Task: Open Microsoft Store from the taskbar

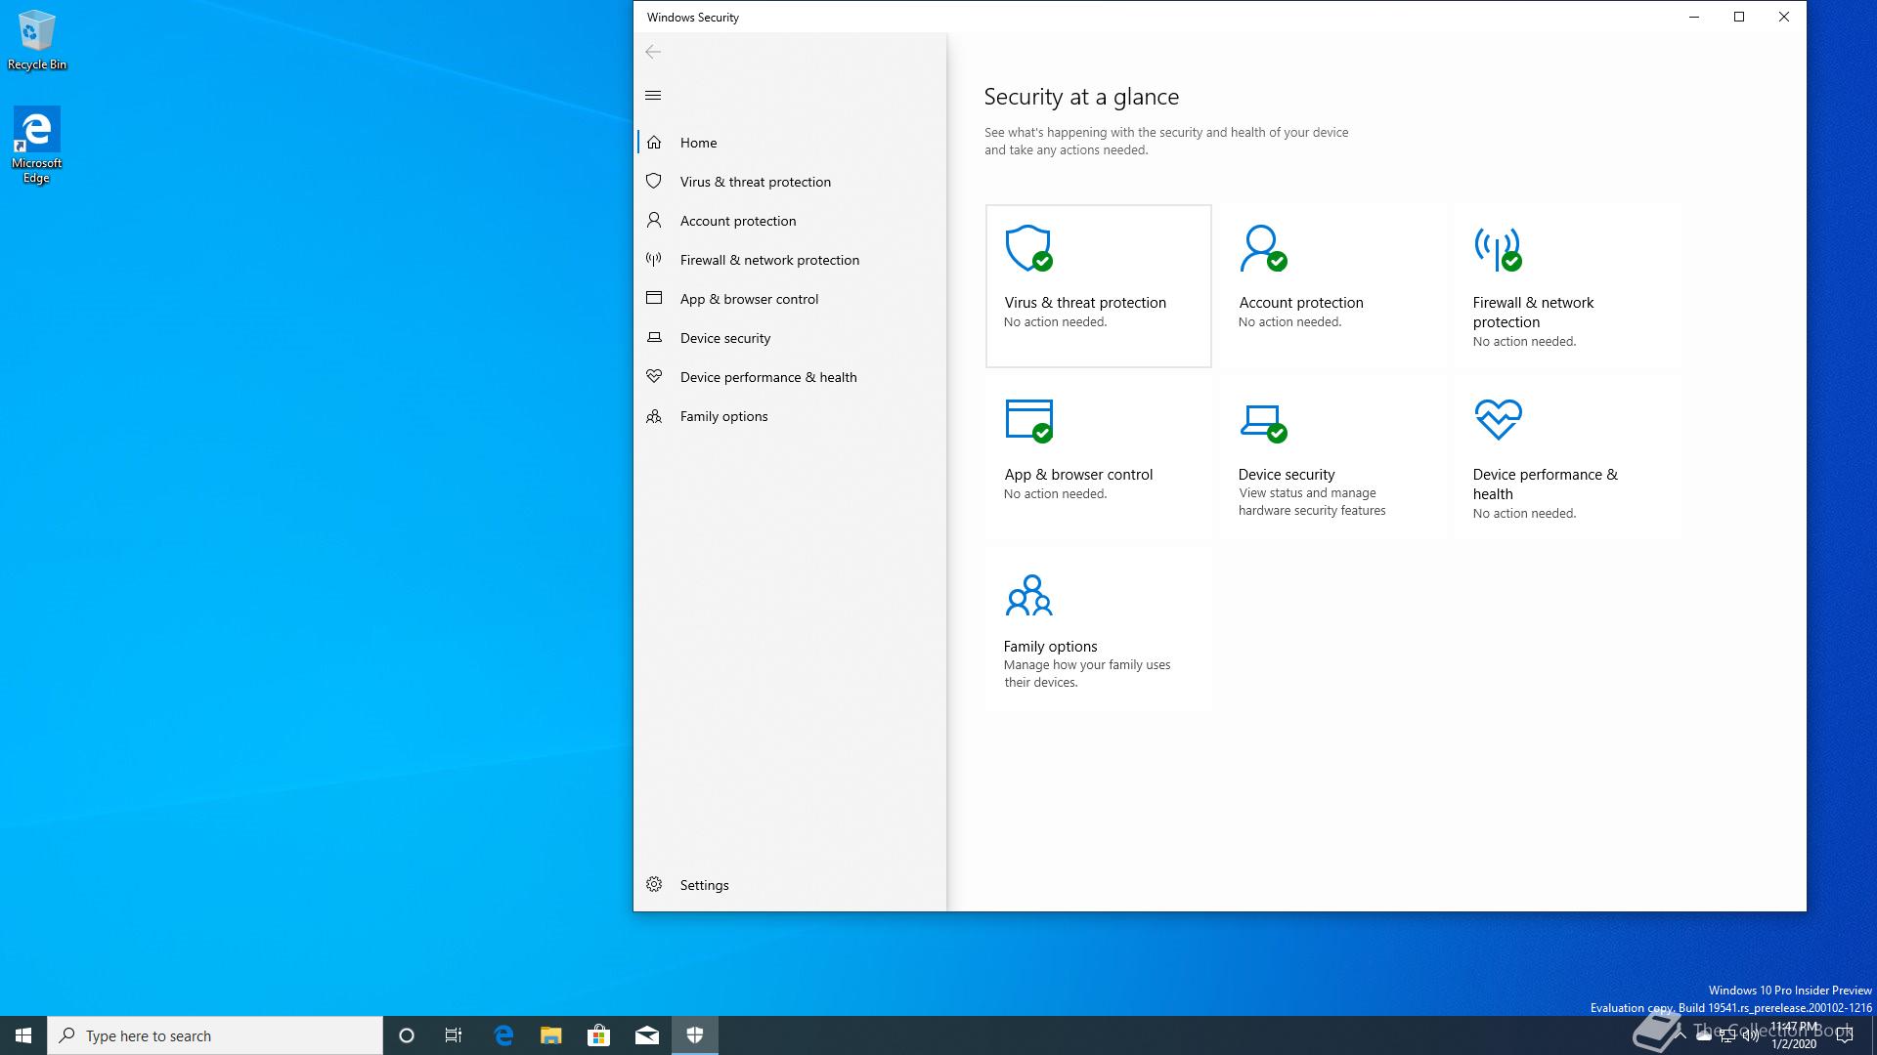Action: [x=598, y=1035]
